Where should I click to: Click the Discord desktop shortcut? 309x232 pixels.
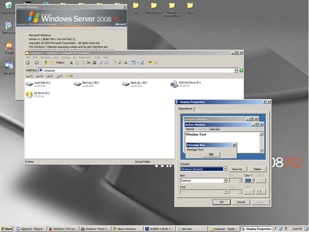click(x=8, y=46)
